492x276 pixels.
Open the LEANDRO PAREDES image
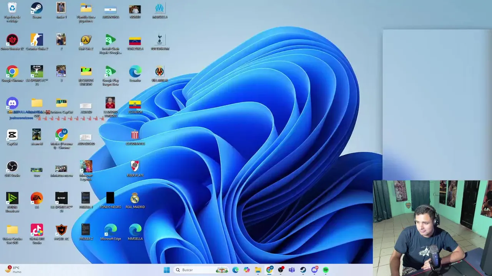[110, 107]
